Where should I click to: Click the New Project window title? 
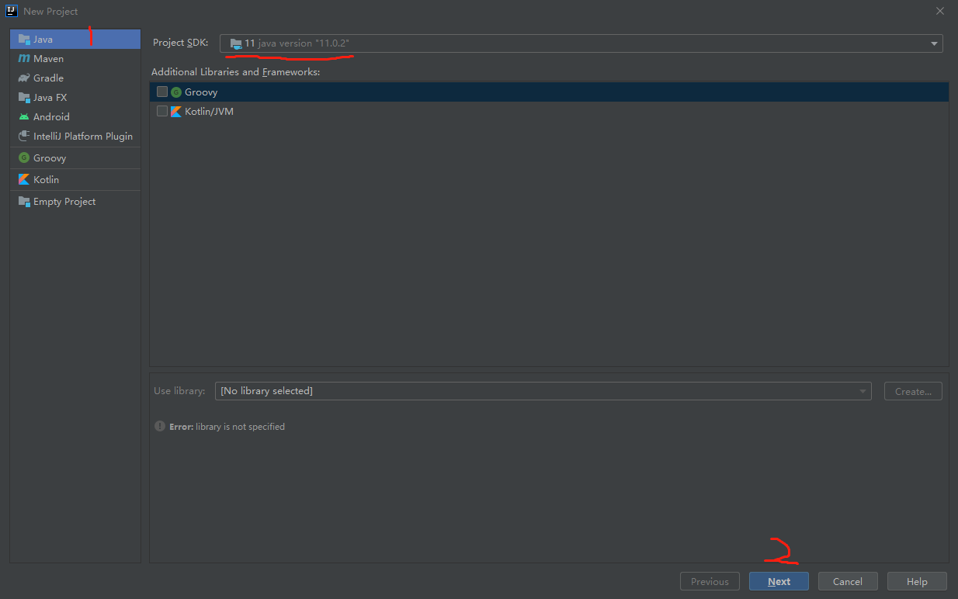pyautogui.click(x=50, y=12)
